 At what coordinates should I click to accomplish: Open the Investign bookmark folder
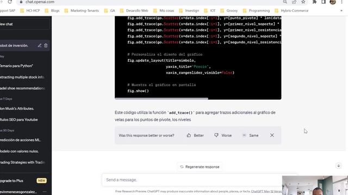click(x=189, y=11)
